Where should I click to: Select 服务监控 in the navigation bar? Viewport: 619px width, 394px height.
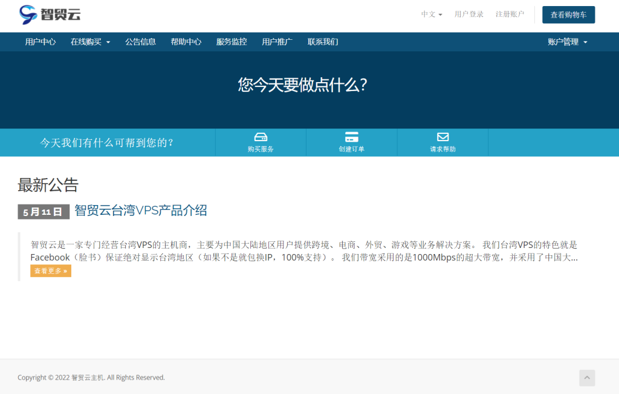pos(232,42)
